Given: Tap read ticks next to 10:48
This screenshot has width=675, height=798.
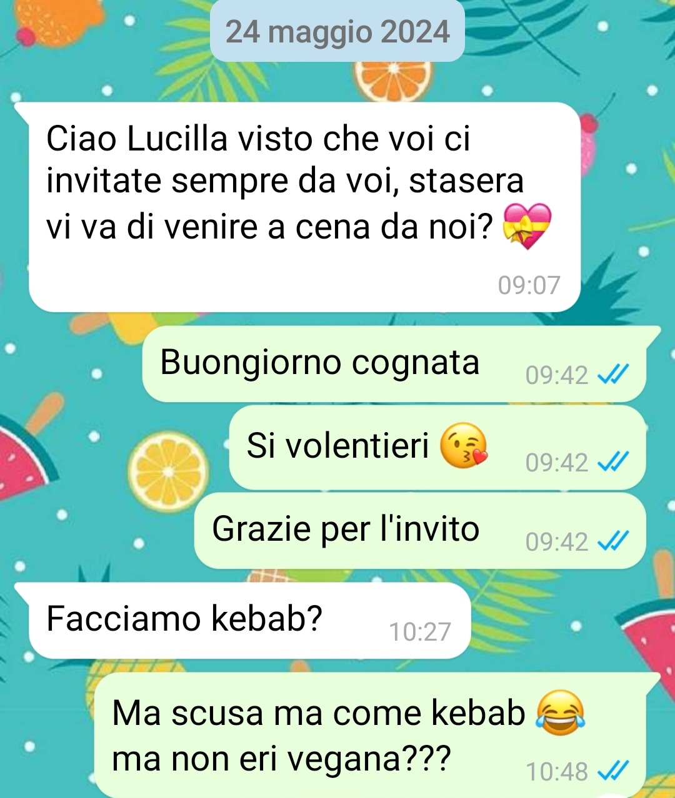Looking at the screenshot, I should [x=612, y=771].
